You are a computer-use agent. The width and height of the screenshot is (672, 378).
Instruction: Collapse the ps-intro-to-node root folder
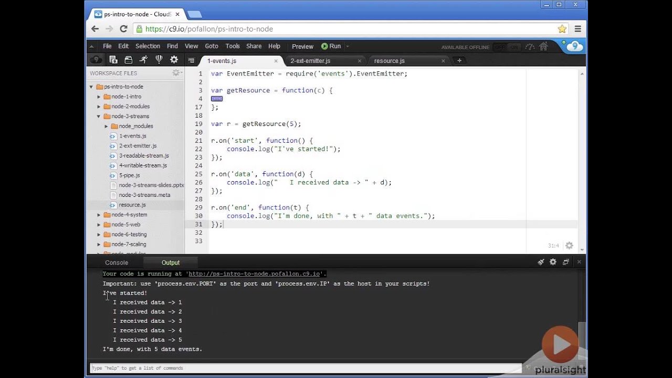91,87
